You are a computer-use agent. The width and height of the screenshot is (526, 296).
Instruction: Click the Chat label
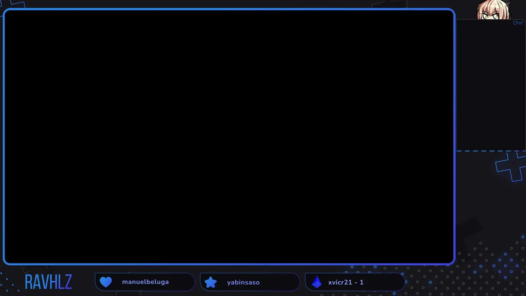click(518, 23)
